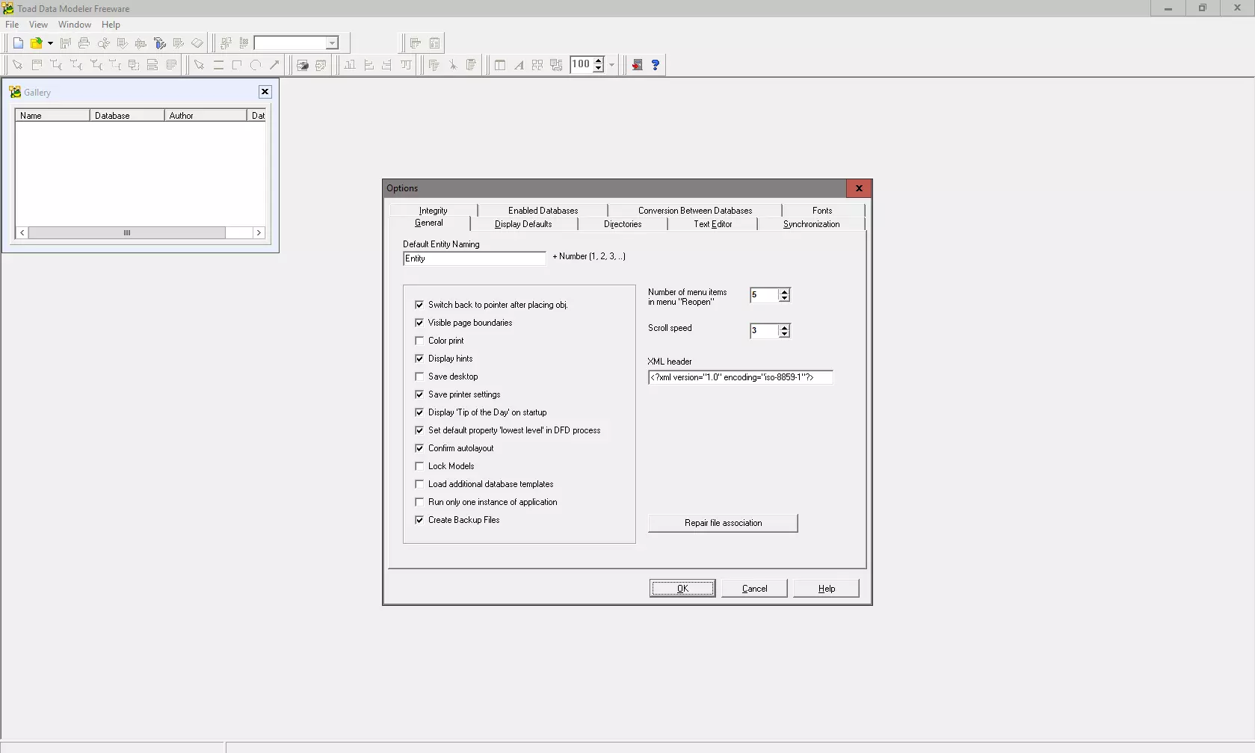Toggle Set default property 'lowest level' in DFD process
The height and width of the screenshot is (753, 1255).
click(x=419, y=430)
